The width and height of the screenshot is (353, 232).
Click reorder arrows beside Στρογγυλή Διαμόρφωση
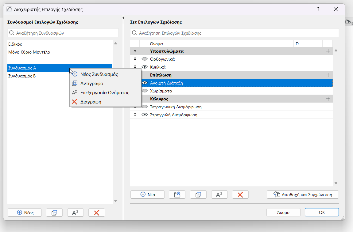click(x=135, y=115)
